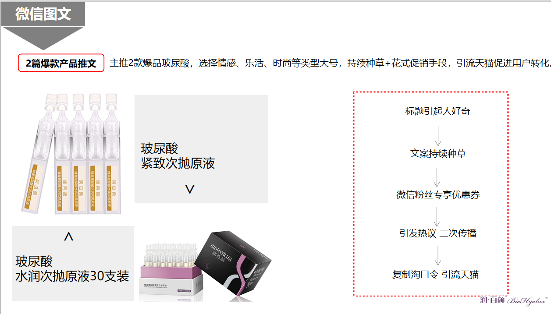Click the arrow below 文案持续种草
Viewport: 551px width, 314px height.
coord(437,177)
